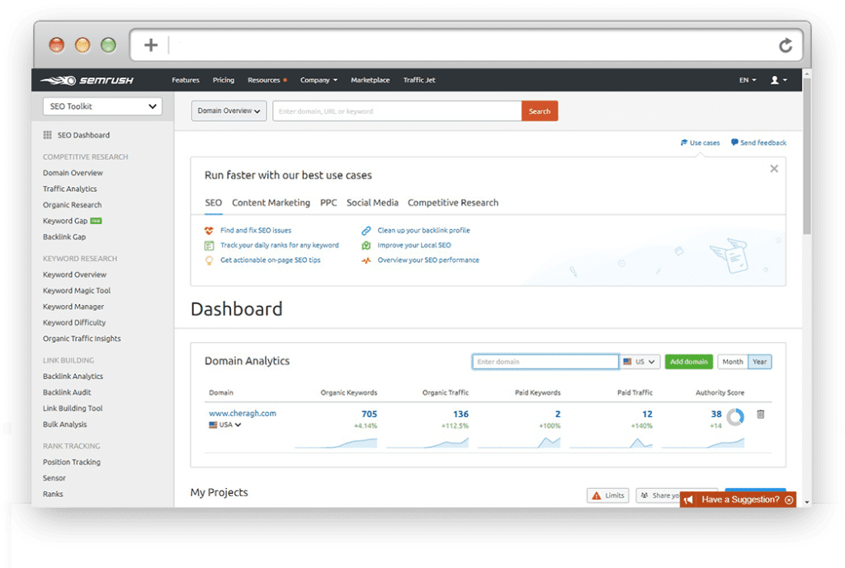Dismiss the Have a Suggestion banner
This screenshot has height=568, width=845.
pos(789,500)
